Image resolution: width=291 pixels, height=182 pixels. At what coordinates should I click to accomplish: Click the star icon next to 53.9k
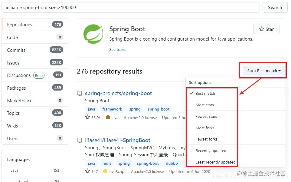87,117
